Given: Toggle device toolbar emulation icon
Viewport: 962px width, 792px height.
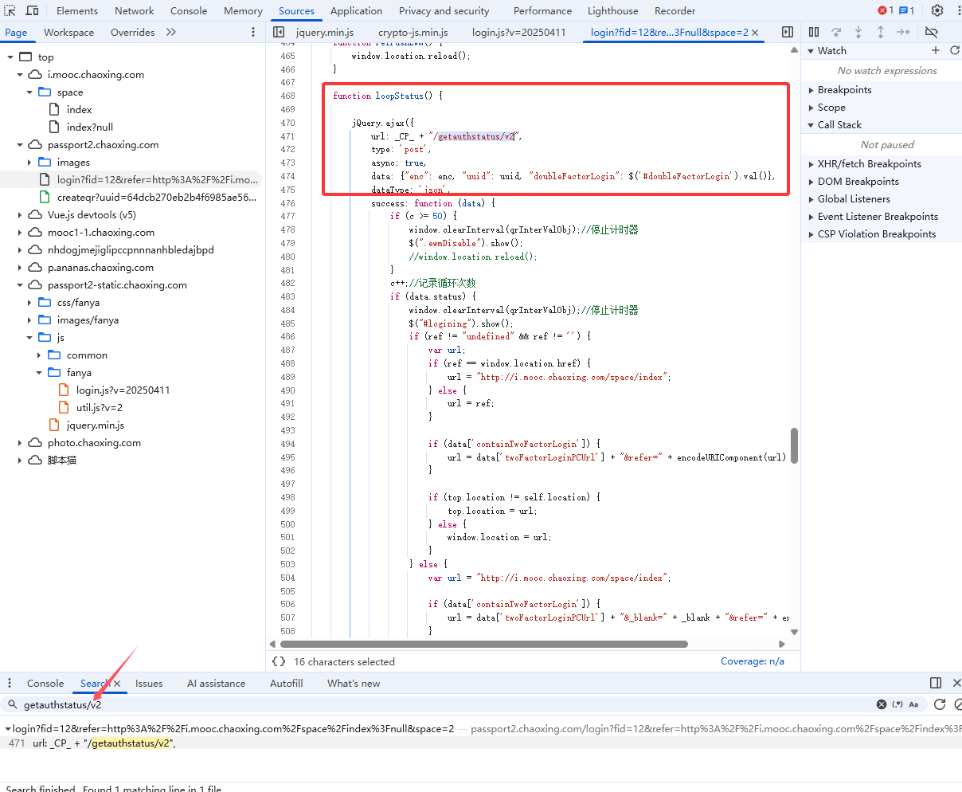Looking at the screenshot, I should pos(33,10).
